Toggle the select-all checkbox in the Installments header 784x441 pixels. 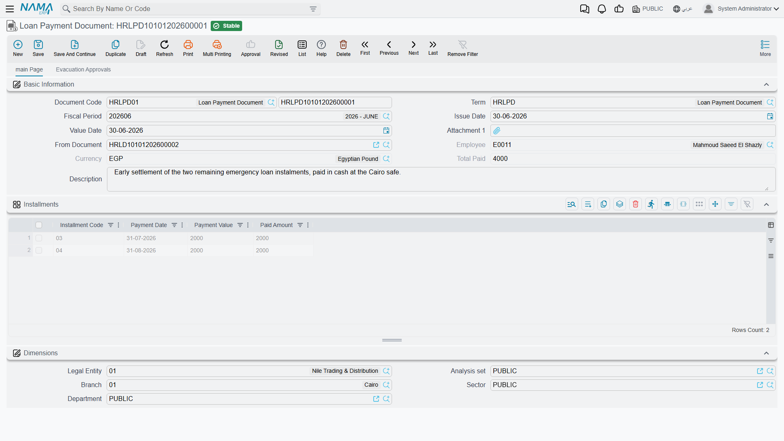tap(39, 225)
